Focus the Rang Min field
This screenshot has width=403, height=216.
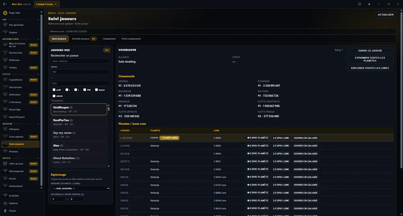click(80, 72)
